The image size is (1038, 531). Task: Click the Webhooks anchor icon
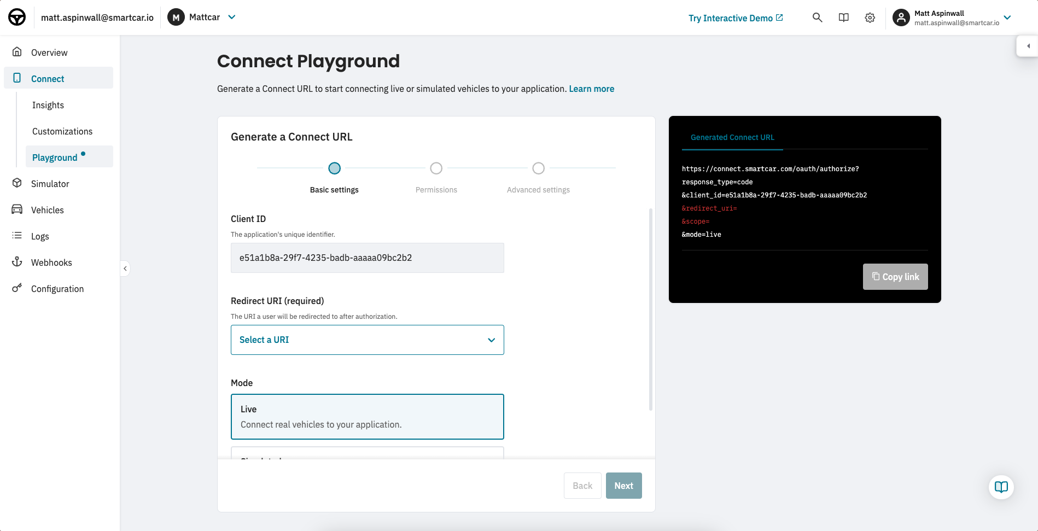(x=17, y=262)
